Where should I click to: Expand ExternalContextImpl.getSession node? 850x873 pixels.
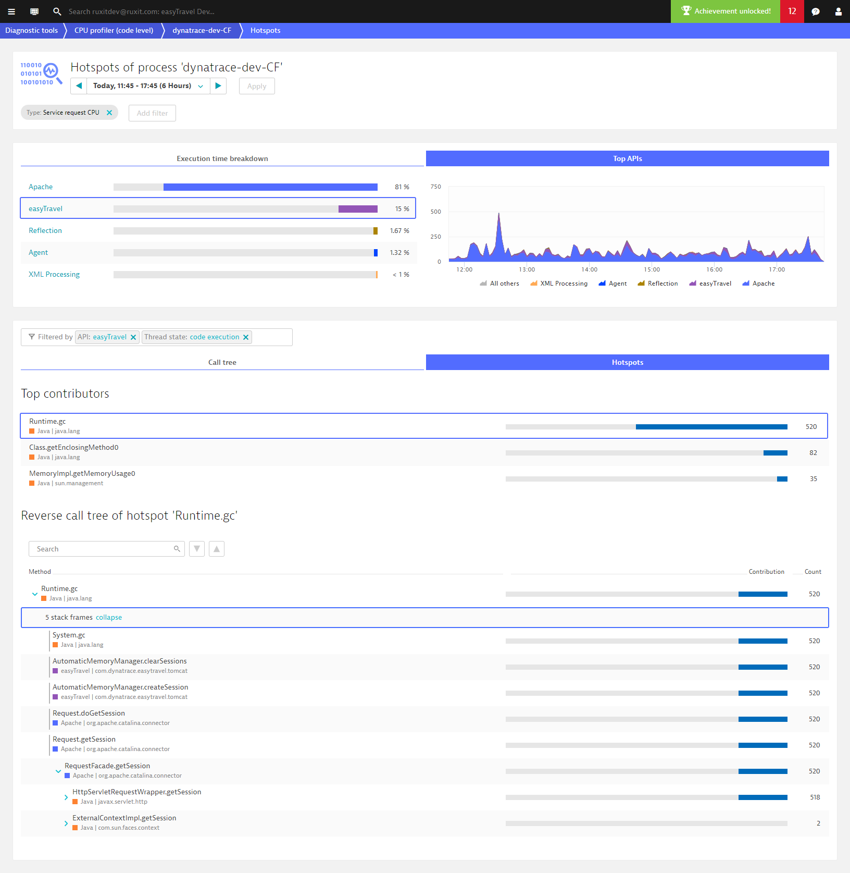click(66, 823)
